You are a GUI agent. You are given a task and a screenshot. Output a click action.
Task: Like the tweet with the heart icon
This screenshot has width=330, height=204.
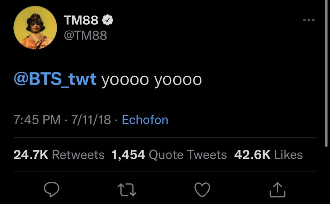(202, 190)
